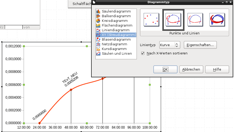Choose the lines-only scatter subtype thumbnail
This screenshot has height=132, width=234.
195,20
